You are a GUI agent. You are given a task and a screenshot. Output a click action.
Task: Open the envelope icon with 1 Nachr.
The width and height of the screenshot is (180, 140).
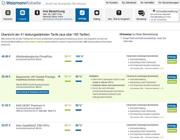23,13
